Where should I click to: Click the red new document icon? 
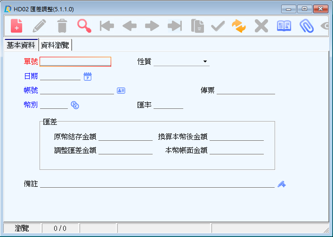point(16,26)
